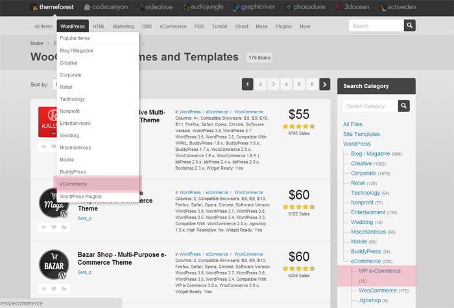Click the collection folder icon under the Bazar theme
Image resolution: width=454 pixels, height=308 pixels.
click(x=64, y=288)
